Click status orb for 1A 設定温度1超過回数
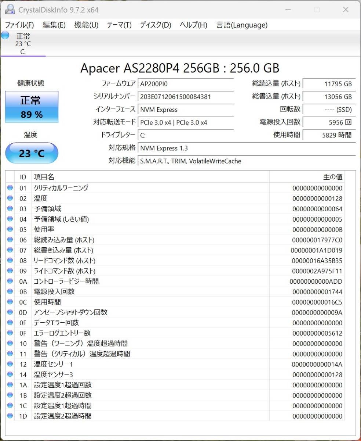The width and height of the screenshot is (361, 441). click(10, 385)
